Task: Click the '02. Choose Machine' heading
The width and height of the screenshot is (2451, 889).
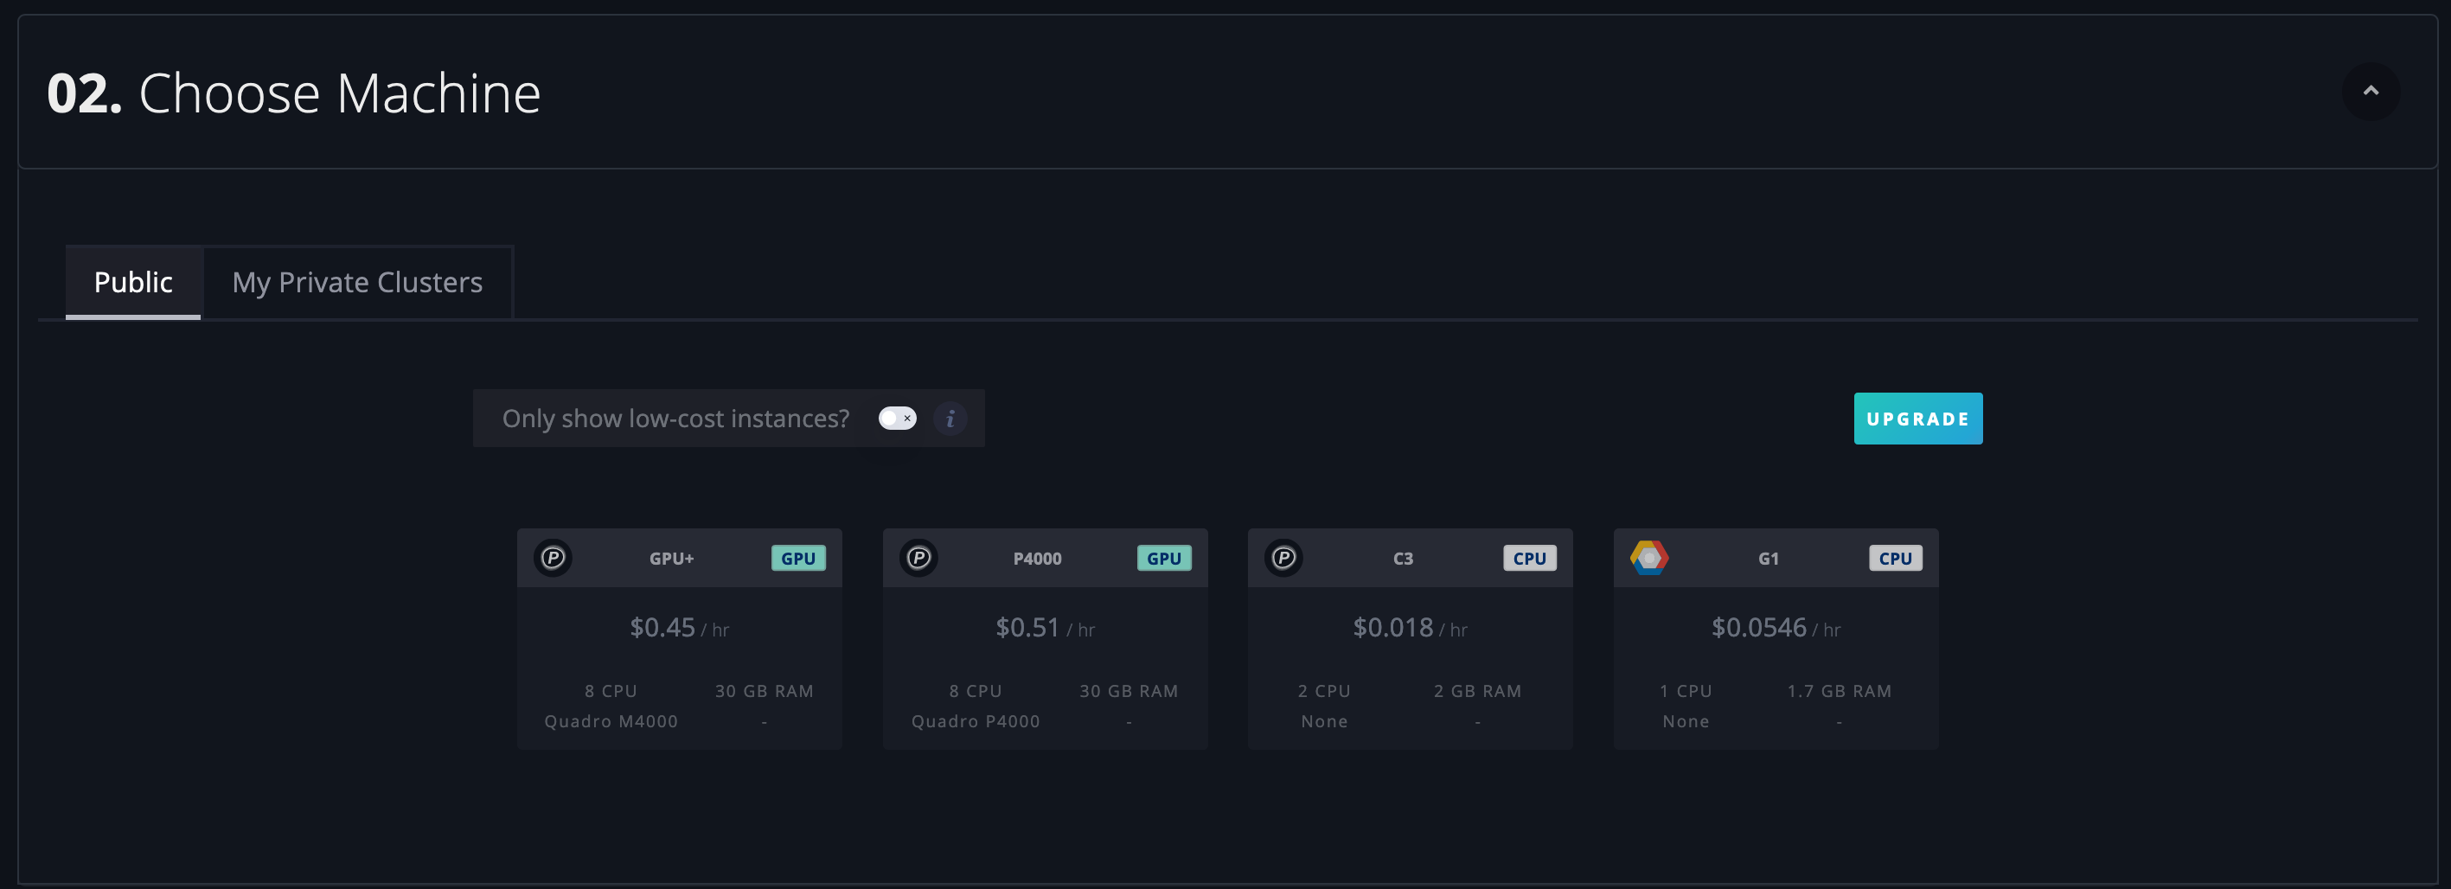Action: point(294,93)
